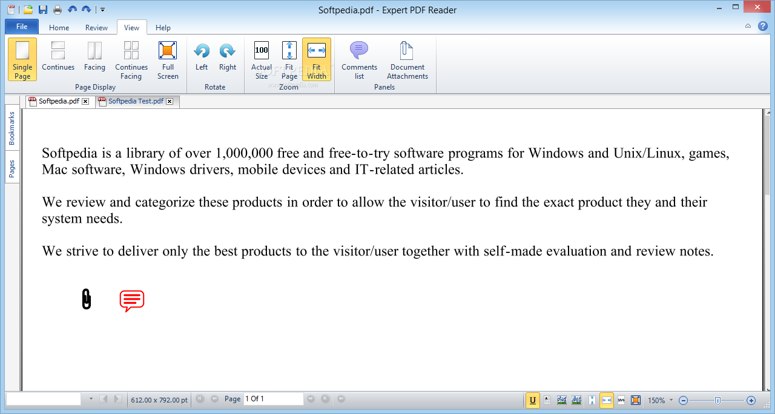Export page as JPEG from status bar
This screenshot has width=775, height=414.
click(x=576, y=400)
